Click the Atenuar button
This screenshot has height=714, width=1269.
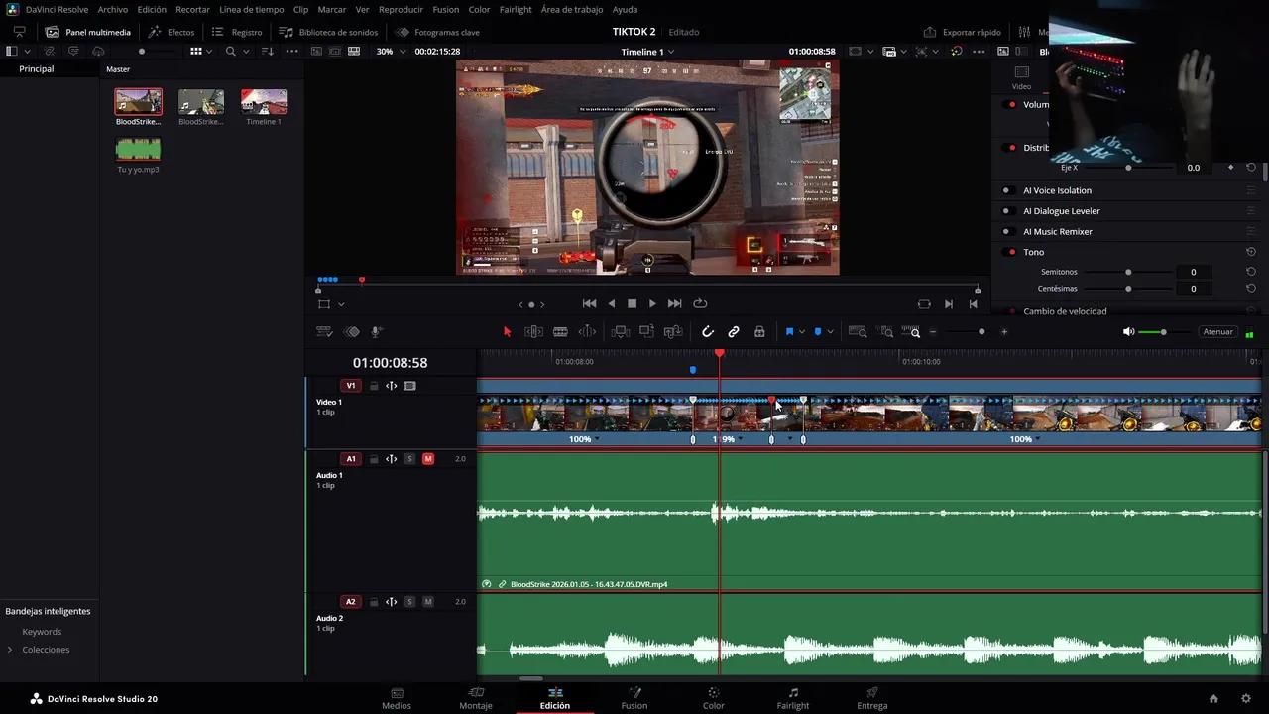point(1217,332)
